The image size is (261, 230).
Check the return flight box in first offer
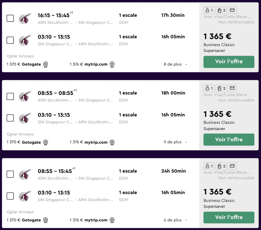[x=10, y=40]
